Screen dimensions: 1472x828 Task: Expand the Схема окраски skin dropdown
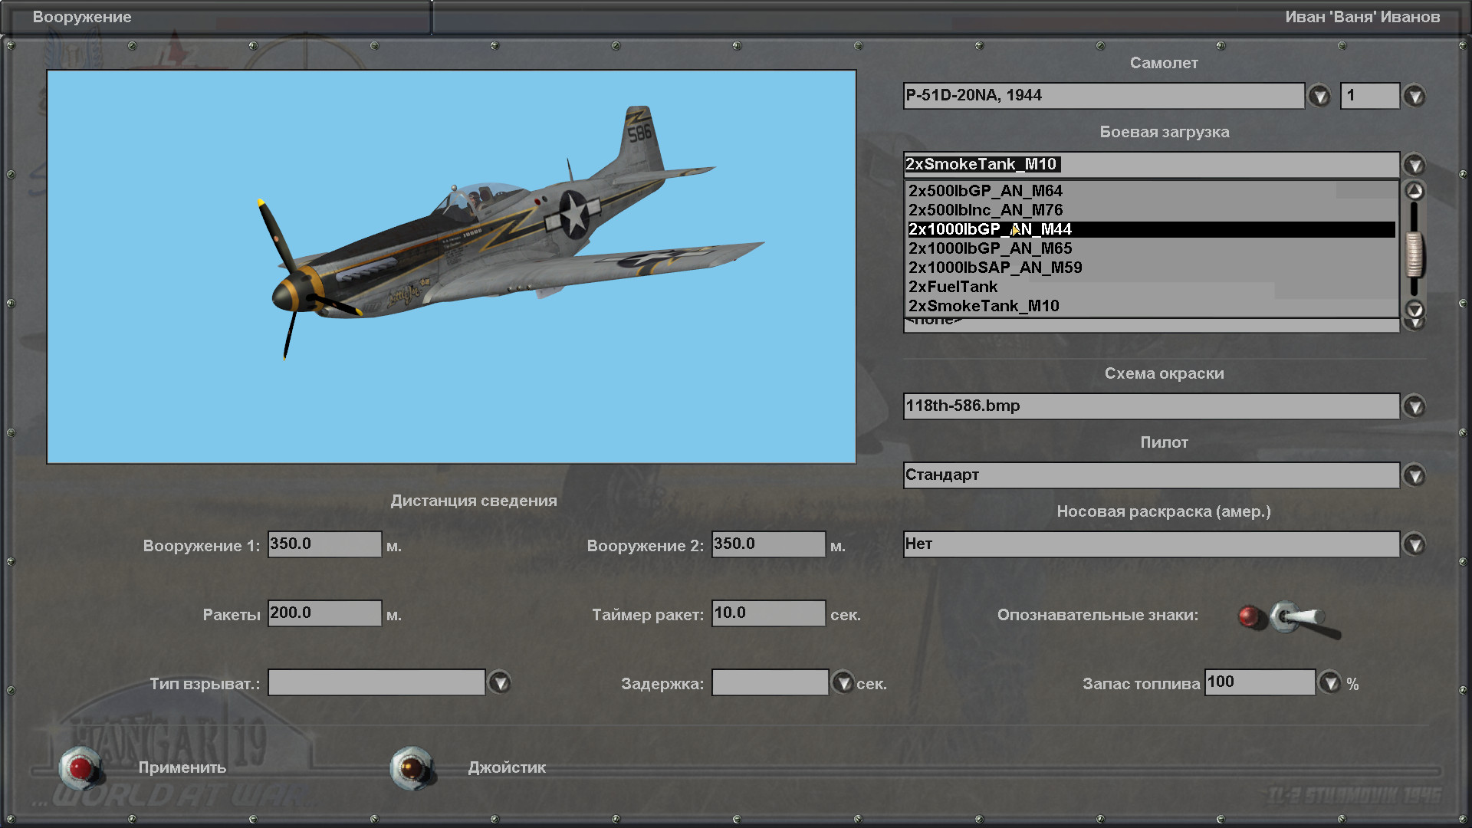click(1414, 406)
